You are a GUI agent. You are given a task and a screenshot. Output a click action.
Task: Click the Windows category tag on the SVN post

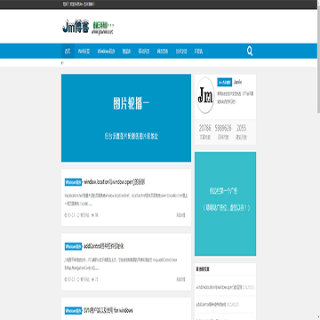pyautogui.click(x=73, y=310)
